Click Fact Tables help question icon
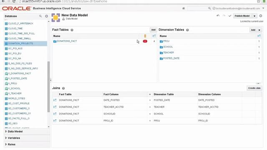Viewport: 267px width, 150px height. pos(72,30)
